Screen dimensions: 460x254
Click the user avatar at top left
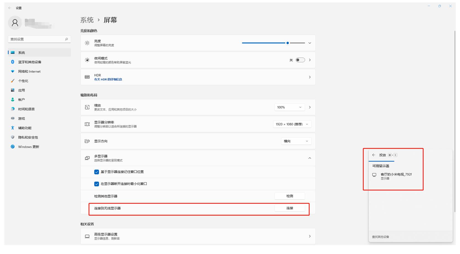15,23
